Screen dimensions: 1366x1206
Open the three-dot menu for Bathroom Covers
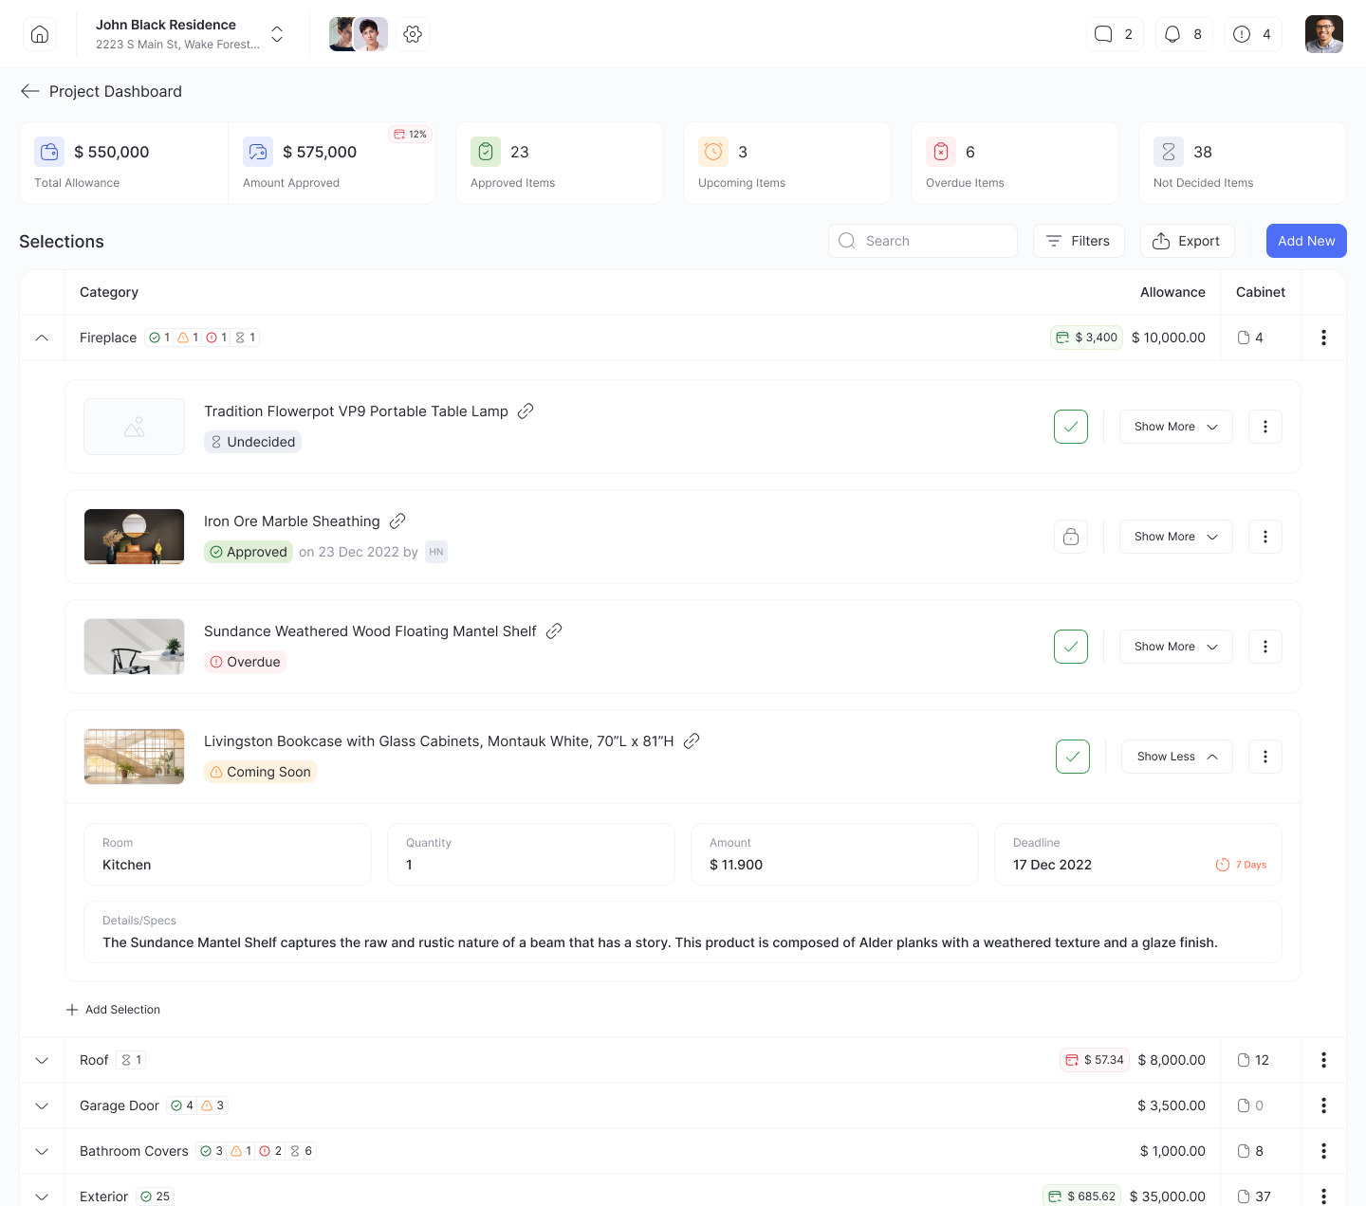coord(1323,1151)
